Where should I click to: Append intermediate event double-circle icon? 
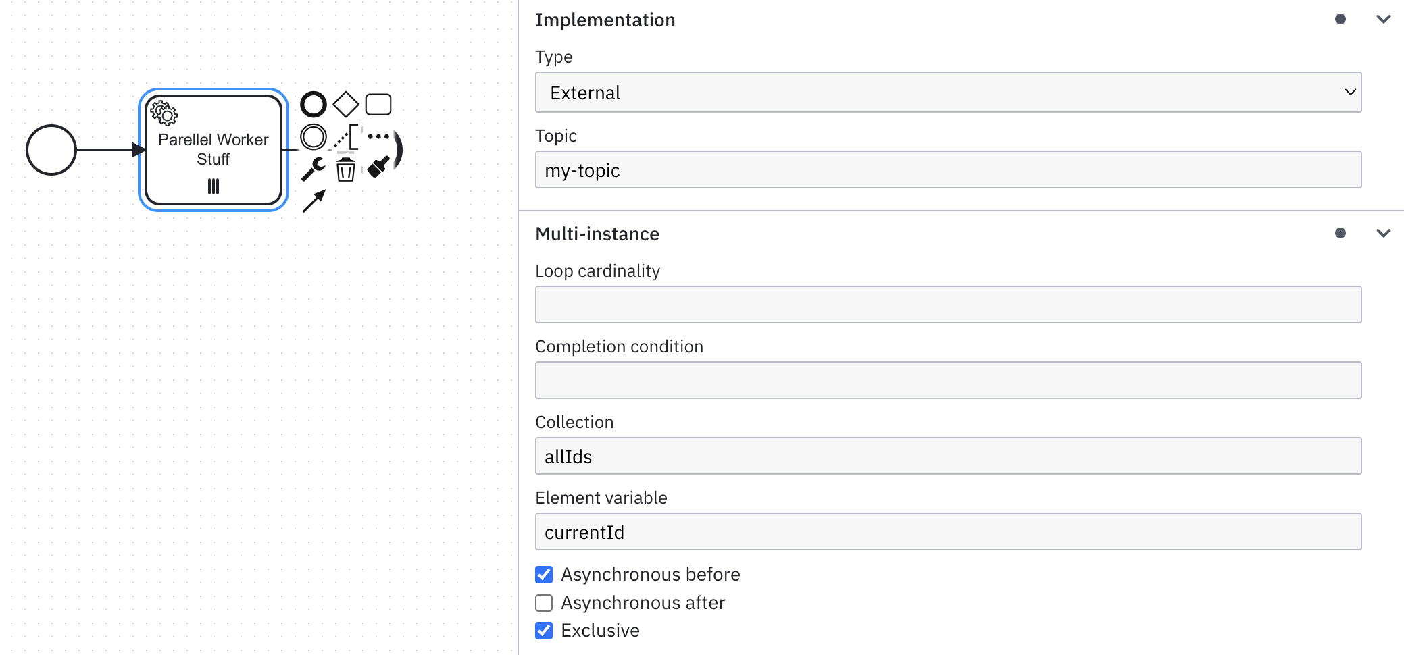point(313,137)
